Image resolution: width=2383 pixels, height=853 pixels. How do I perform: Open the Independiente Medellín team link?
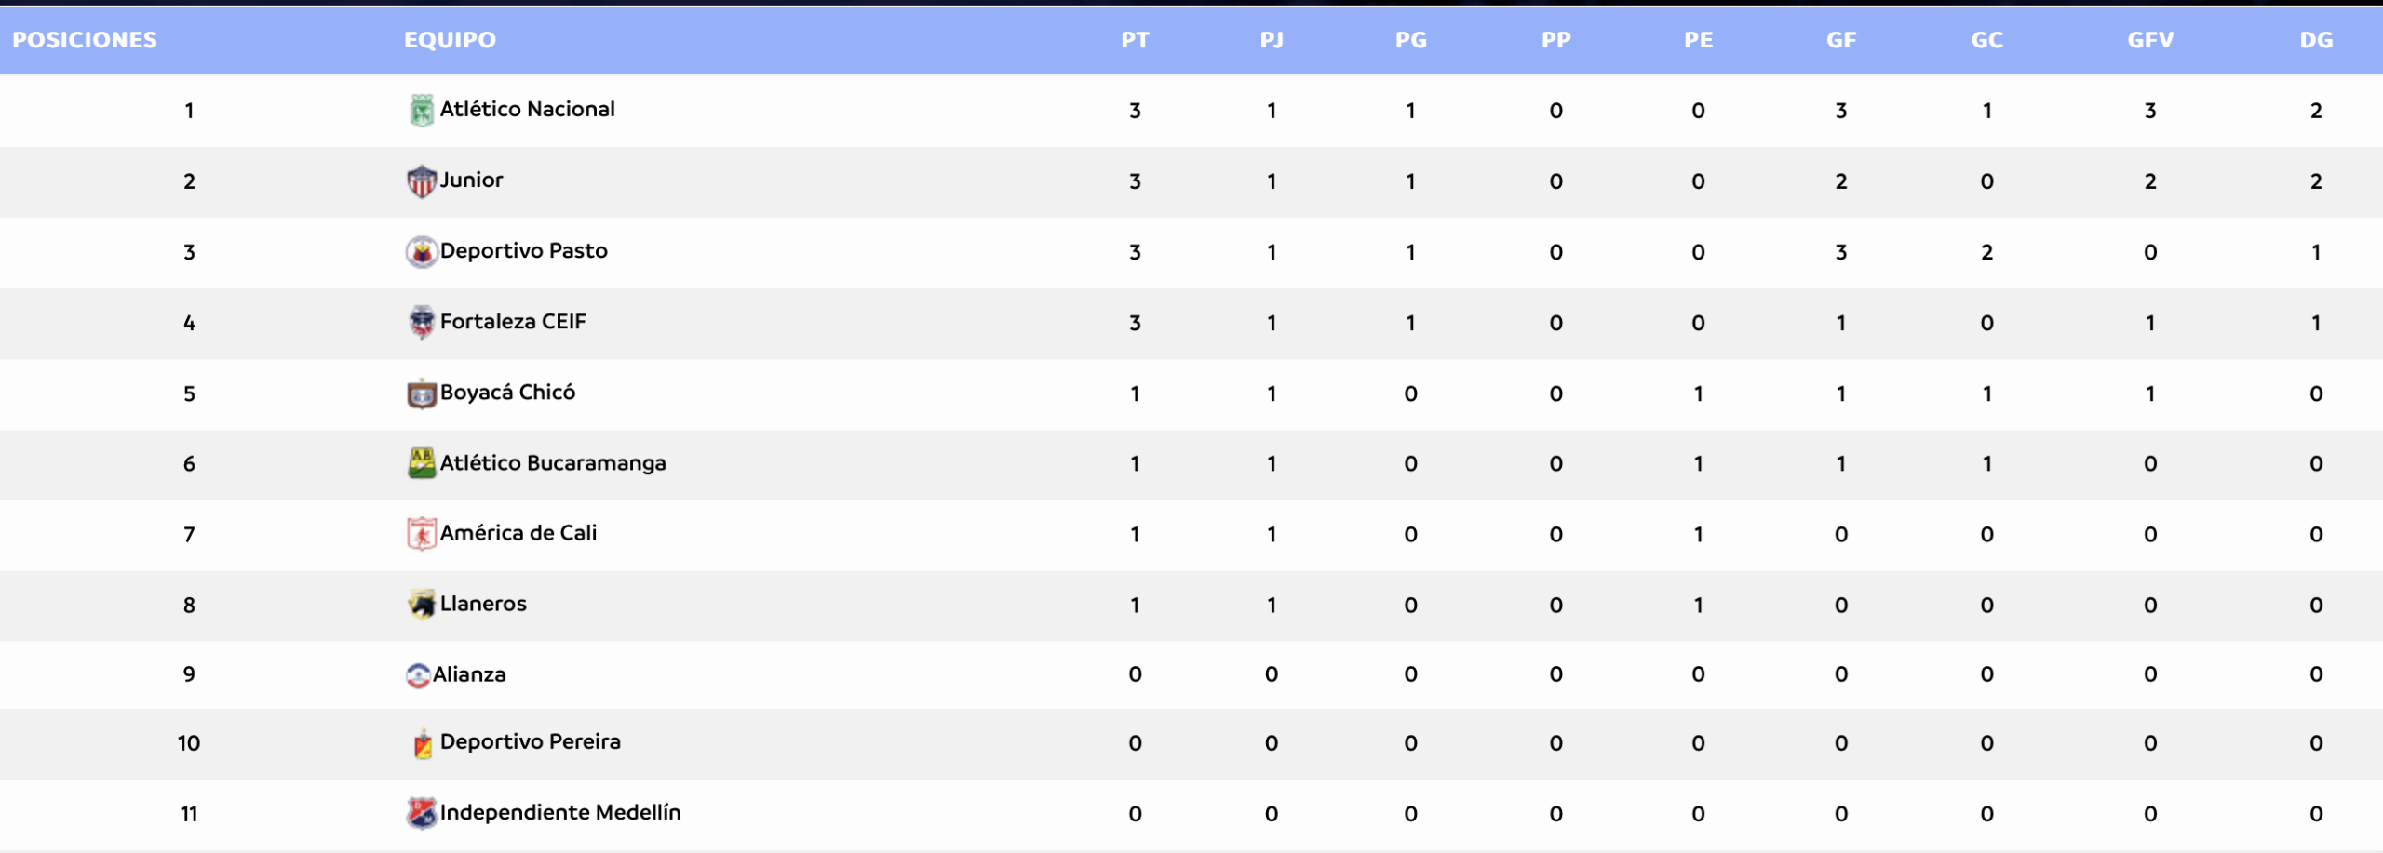tap(560, 813)
